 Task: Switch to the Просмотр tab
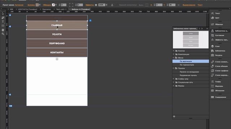tap(47, 9)
